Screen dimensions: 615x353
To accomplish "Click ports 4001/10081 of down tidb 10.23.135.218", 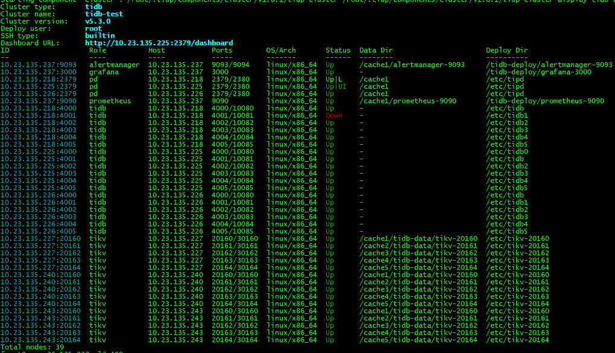I will click(233, 115).
